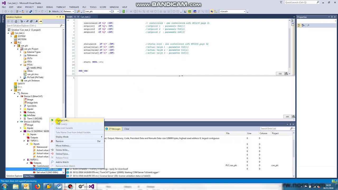
Task: Click Add to Watch magnifier icon
Action: (x=52, y=162)
